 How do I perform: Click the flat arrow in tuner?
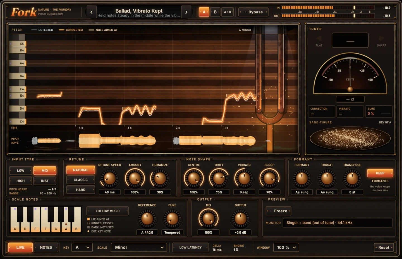319,38
